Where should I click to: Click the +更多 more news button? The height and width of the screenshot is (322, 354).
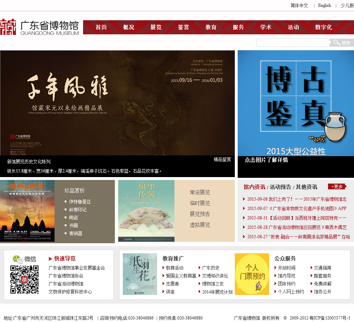(337, 186)
